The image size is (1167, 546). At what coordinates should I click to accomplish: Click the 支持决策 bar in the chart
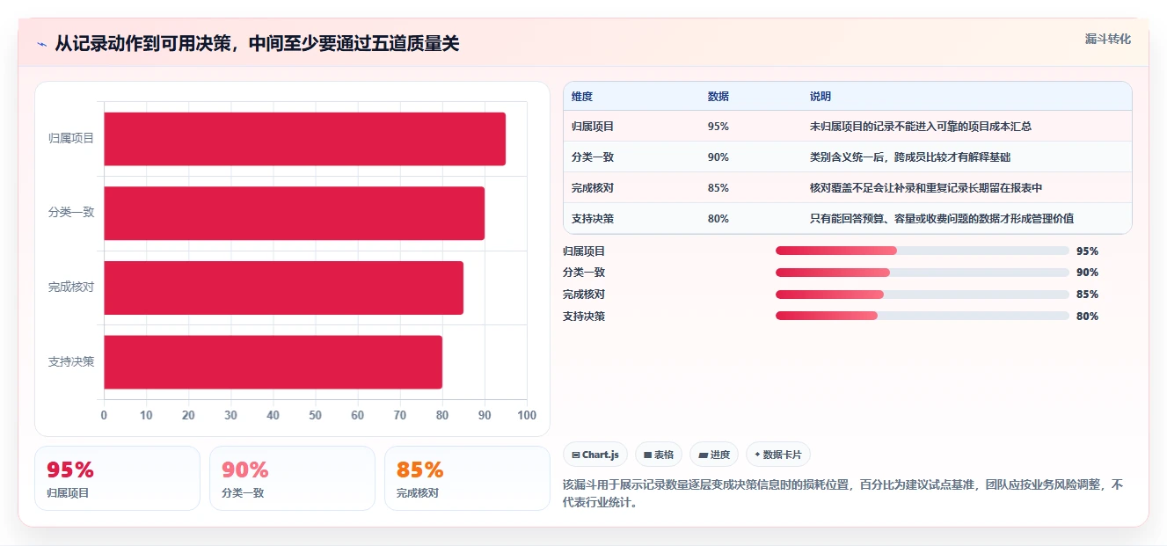click(273, 361)
